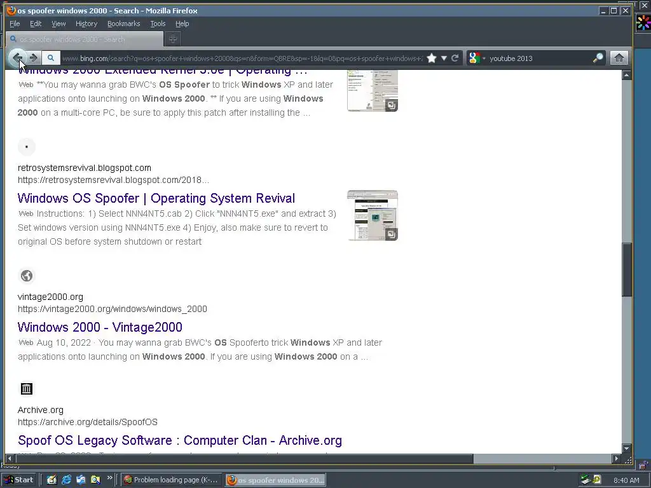Click the colorful pinwheel icon at right edge
The width and height of the screenshot is (651, 488).
coord(643,23)
